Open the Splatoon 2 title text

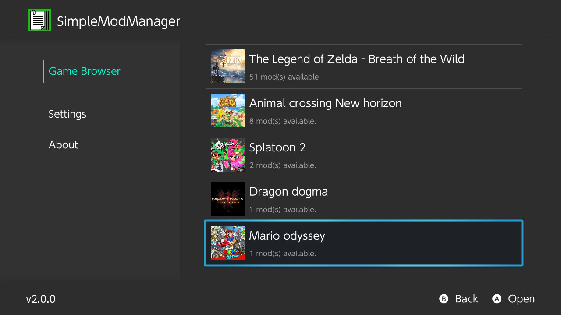[277, 147]
